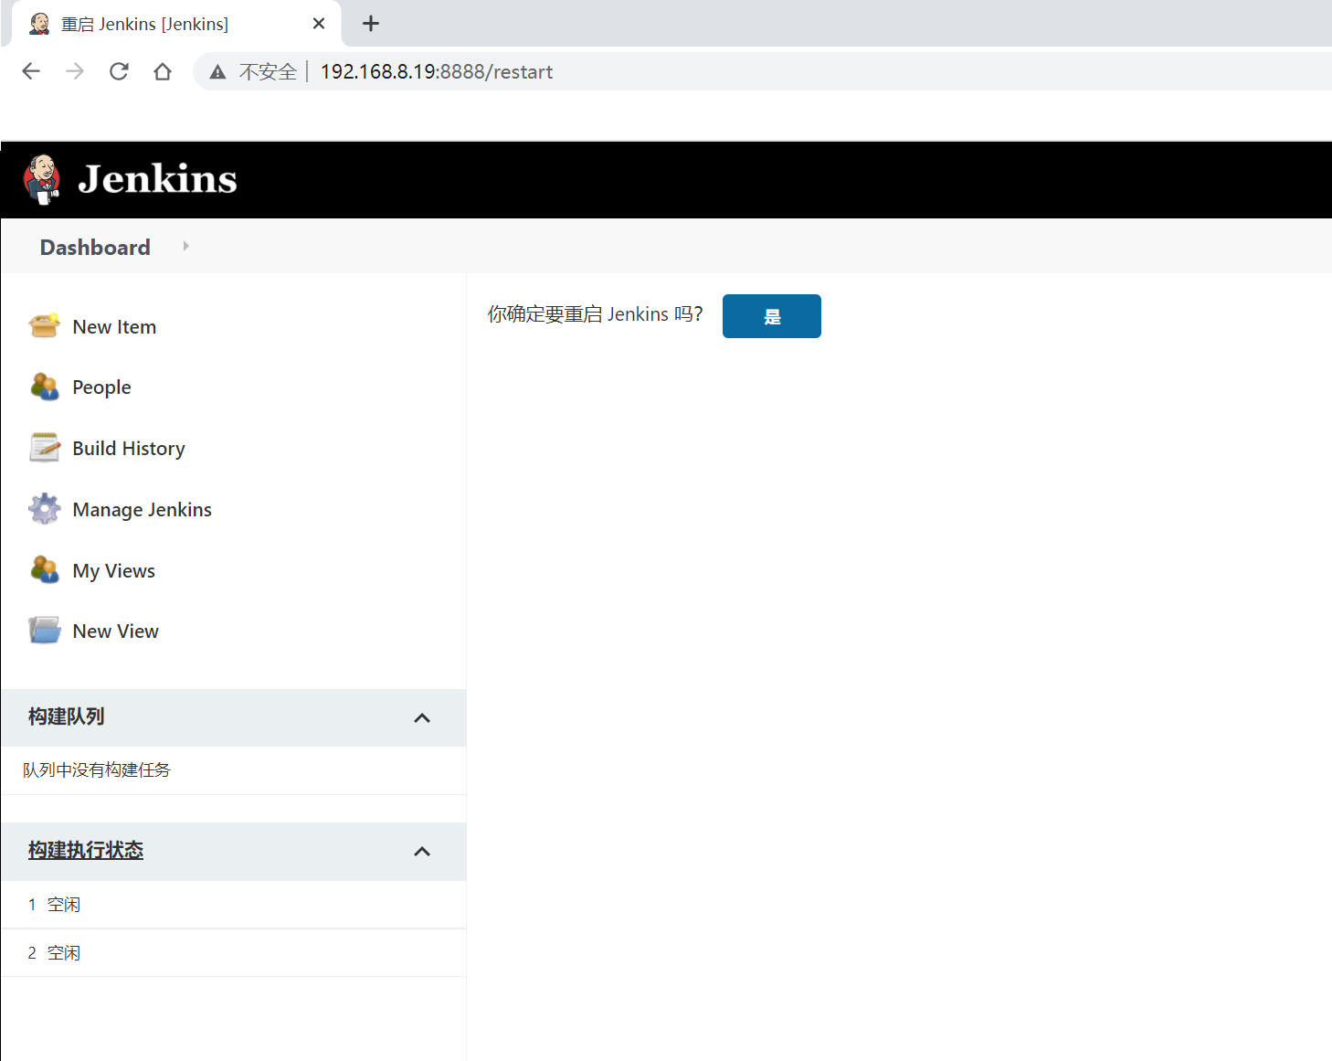The height and width of the screenshot is (1061, 1332).
Task: Open the Dashboard breadcrumb link
Action: pyautogui.click(x=95, y=247)
